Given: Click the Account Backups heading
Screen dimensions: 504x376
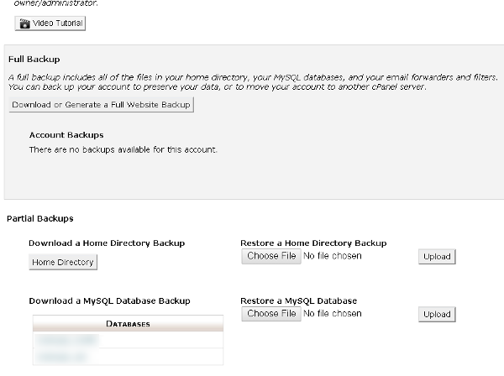Looking at the screenshot, I should coord(66,134).
